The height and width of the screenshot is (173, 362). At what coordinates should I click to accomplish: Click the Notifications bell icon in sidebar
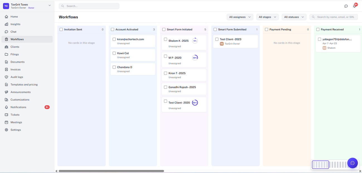tap(6, 107)
